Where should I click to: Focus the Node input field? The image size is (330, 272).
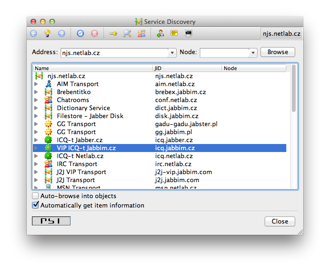tap(225, 53)
